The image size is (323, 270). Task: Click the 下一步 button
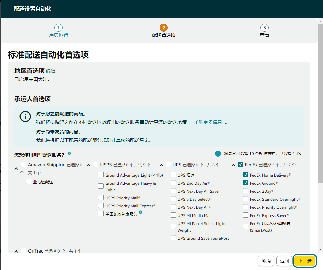point(305,261)
